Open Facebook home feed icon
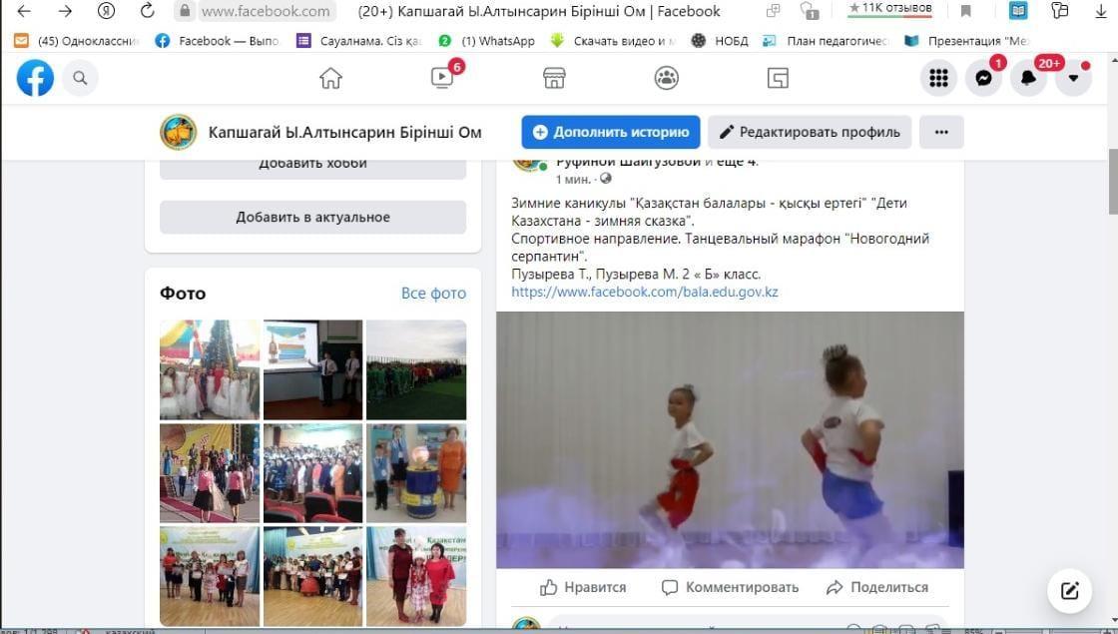Screen dimensions: 1118x634 [x=330, y=78]
